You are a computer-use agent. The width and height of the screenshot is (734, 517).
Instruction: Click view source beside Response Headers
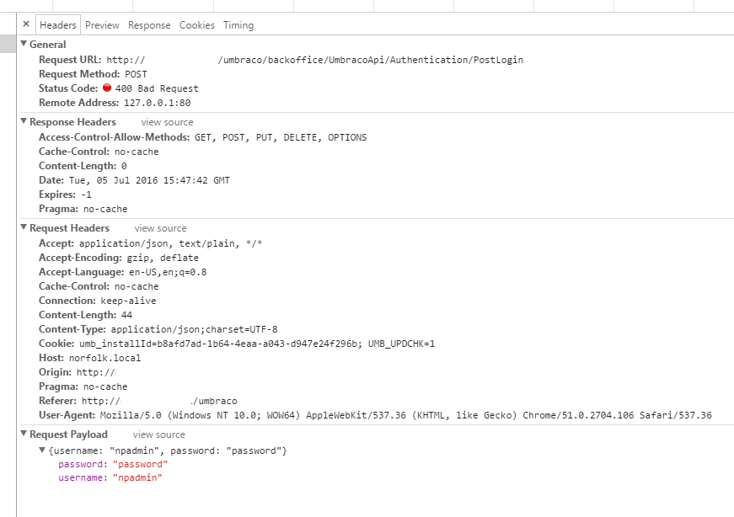[167, 122]
